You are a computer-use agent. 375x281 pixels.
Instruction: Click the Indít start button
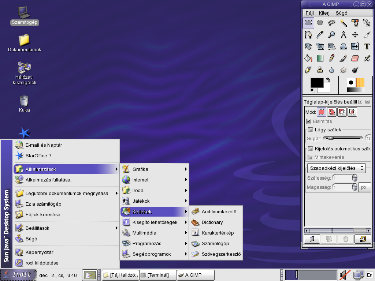pyautogui.click(x=18, y=275)
